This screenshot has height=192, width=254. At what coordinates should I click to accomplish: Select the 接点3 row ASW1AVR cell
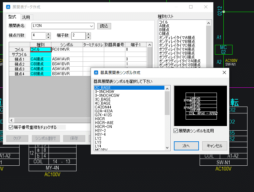click(67, 69)
